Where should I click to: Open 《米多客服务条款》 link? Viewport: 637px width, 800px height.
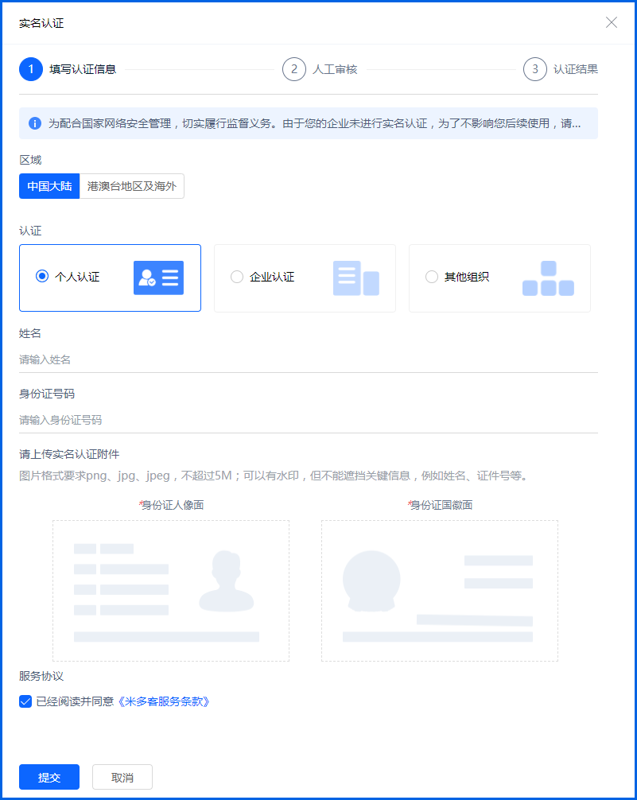point(163,701)
